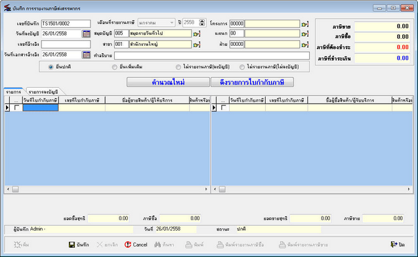Screen dimensions: 418x257
Task: Select the normal filing radio option
Action: pyautogui.click(x=51, y=67)
